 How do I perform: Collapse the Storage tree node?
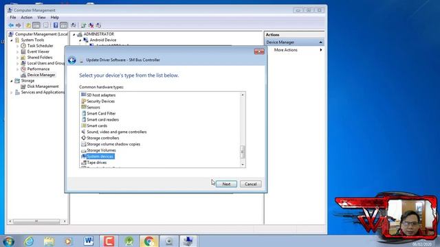coord(12,81)
